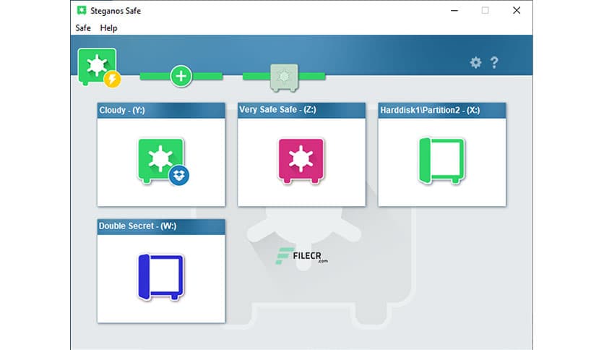Image resolution: width=604 pixels, height=350 pixels.
Task: Open the green Cloudy safe icon
Action: coord(160,160)
